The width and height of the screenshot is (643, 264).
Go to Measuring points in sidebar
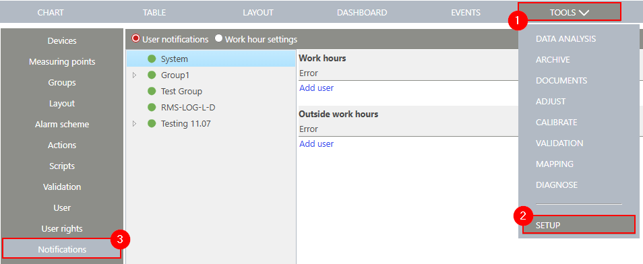[x=62, y=62]
